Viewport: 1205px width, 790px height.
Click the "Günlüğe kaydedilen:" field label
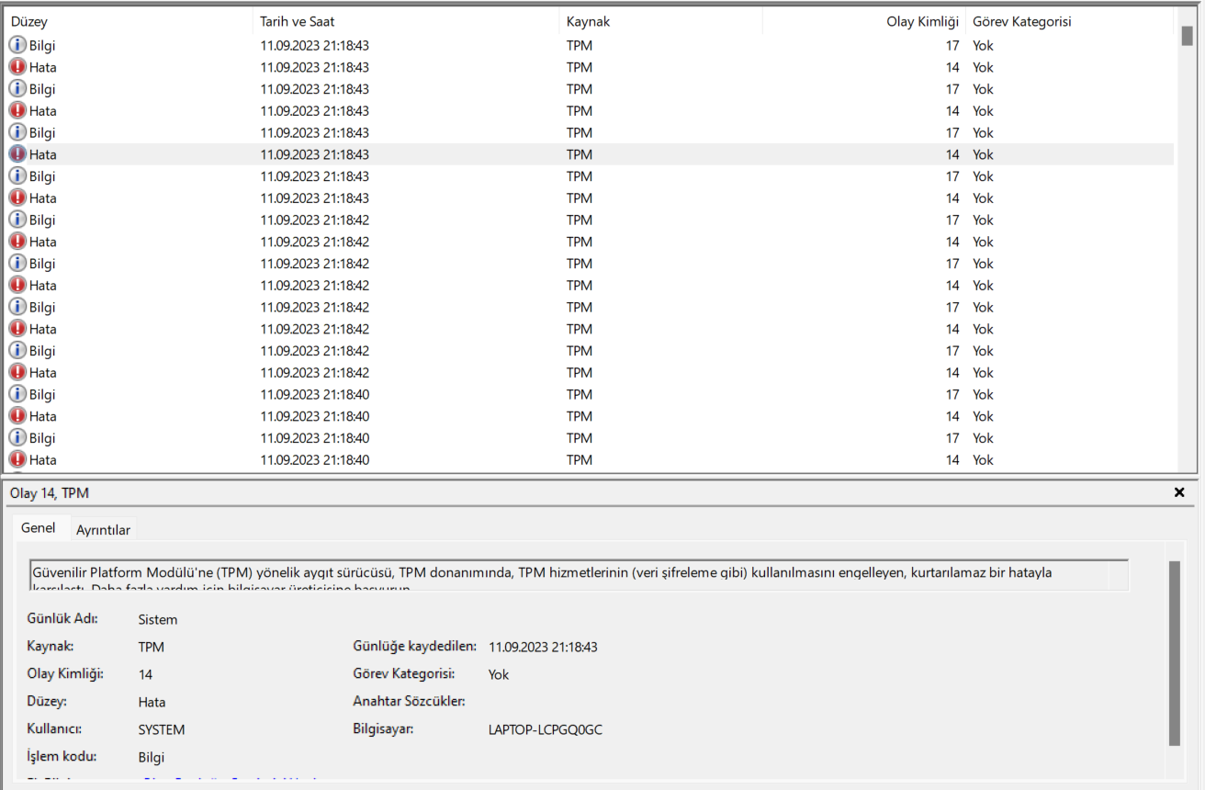415,647
